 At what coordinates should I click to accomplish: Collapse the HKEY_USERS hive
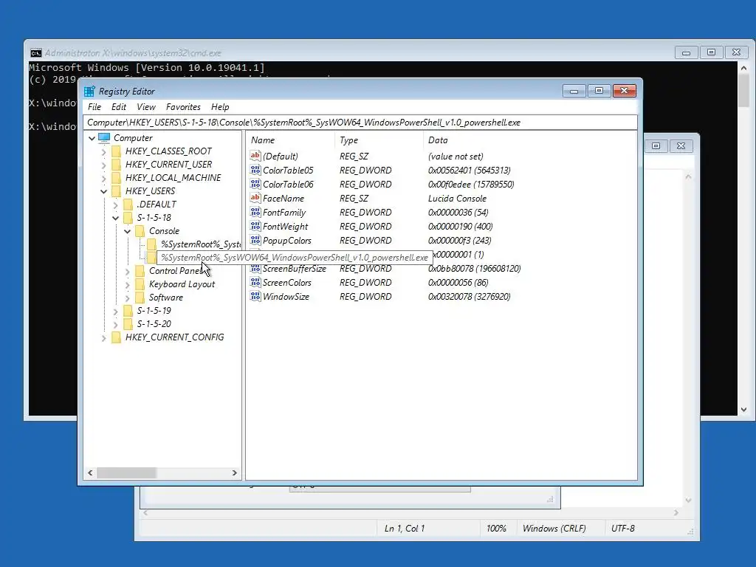103,191
